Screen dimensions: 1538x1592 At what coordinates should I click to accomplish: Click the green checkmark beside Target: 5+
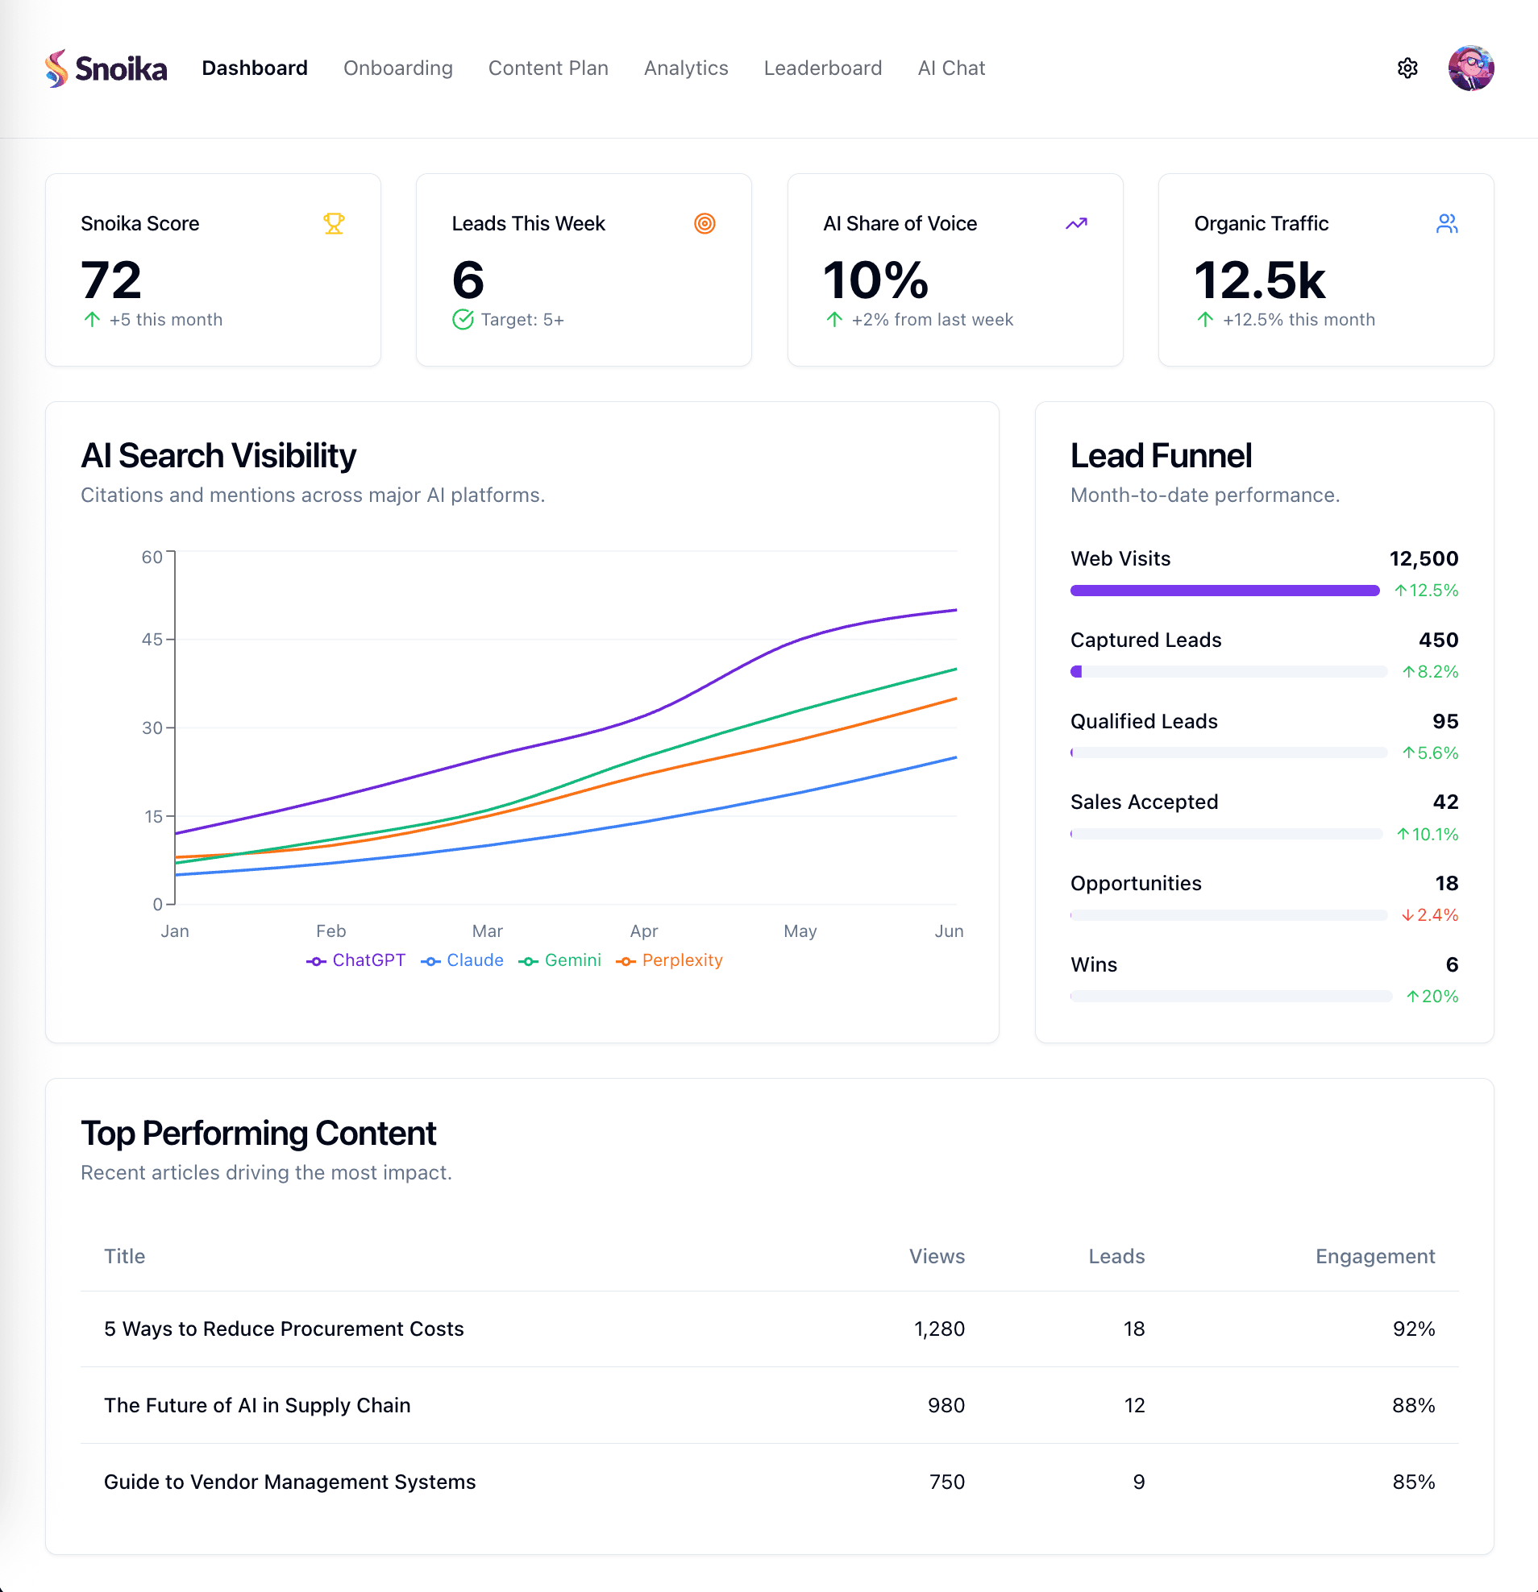463,320
